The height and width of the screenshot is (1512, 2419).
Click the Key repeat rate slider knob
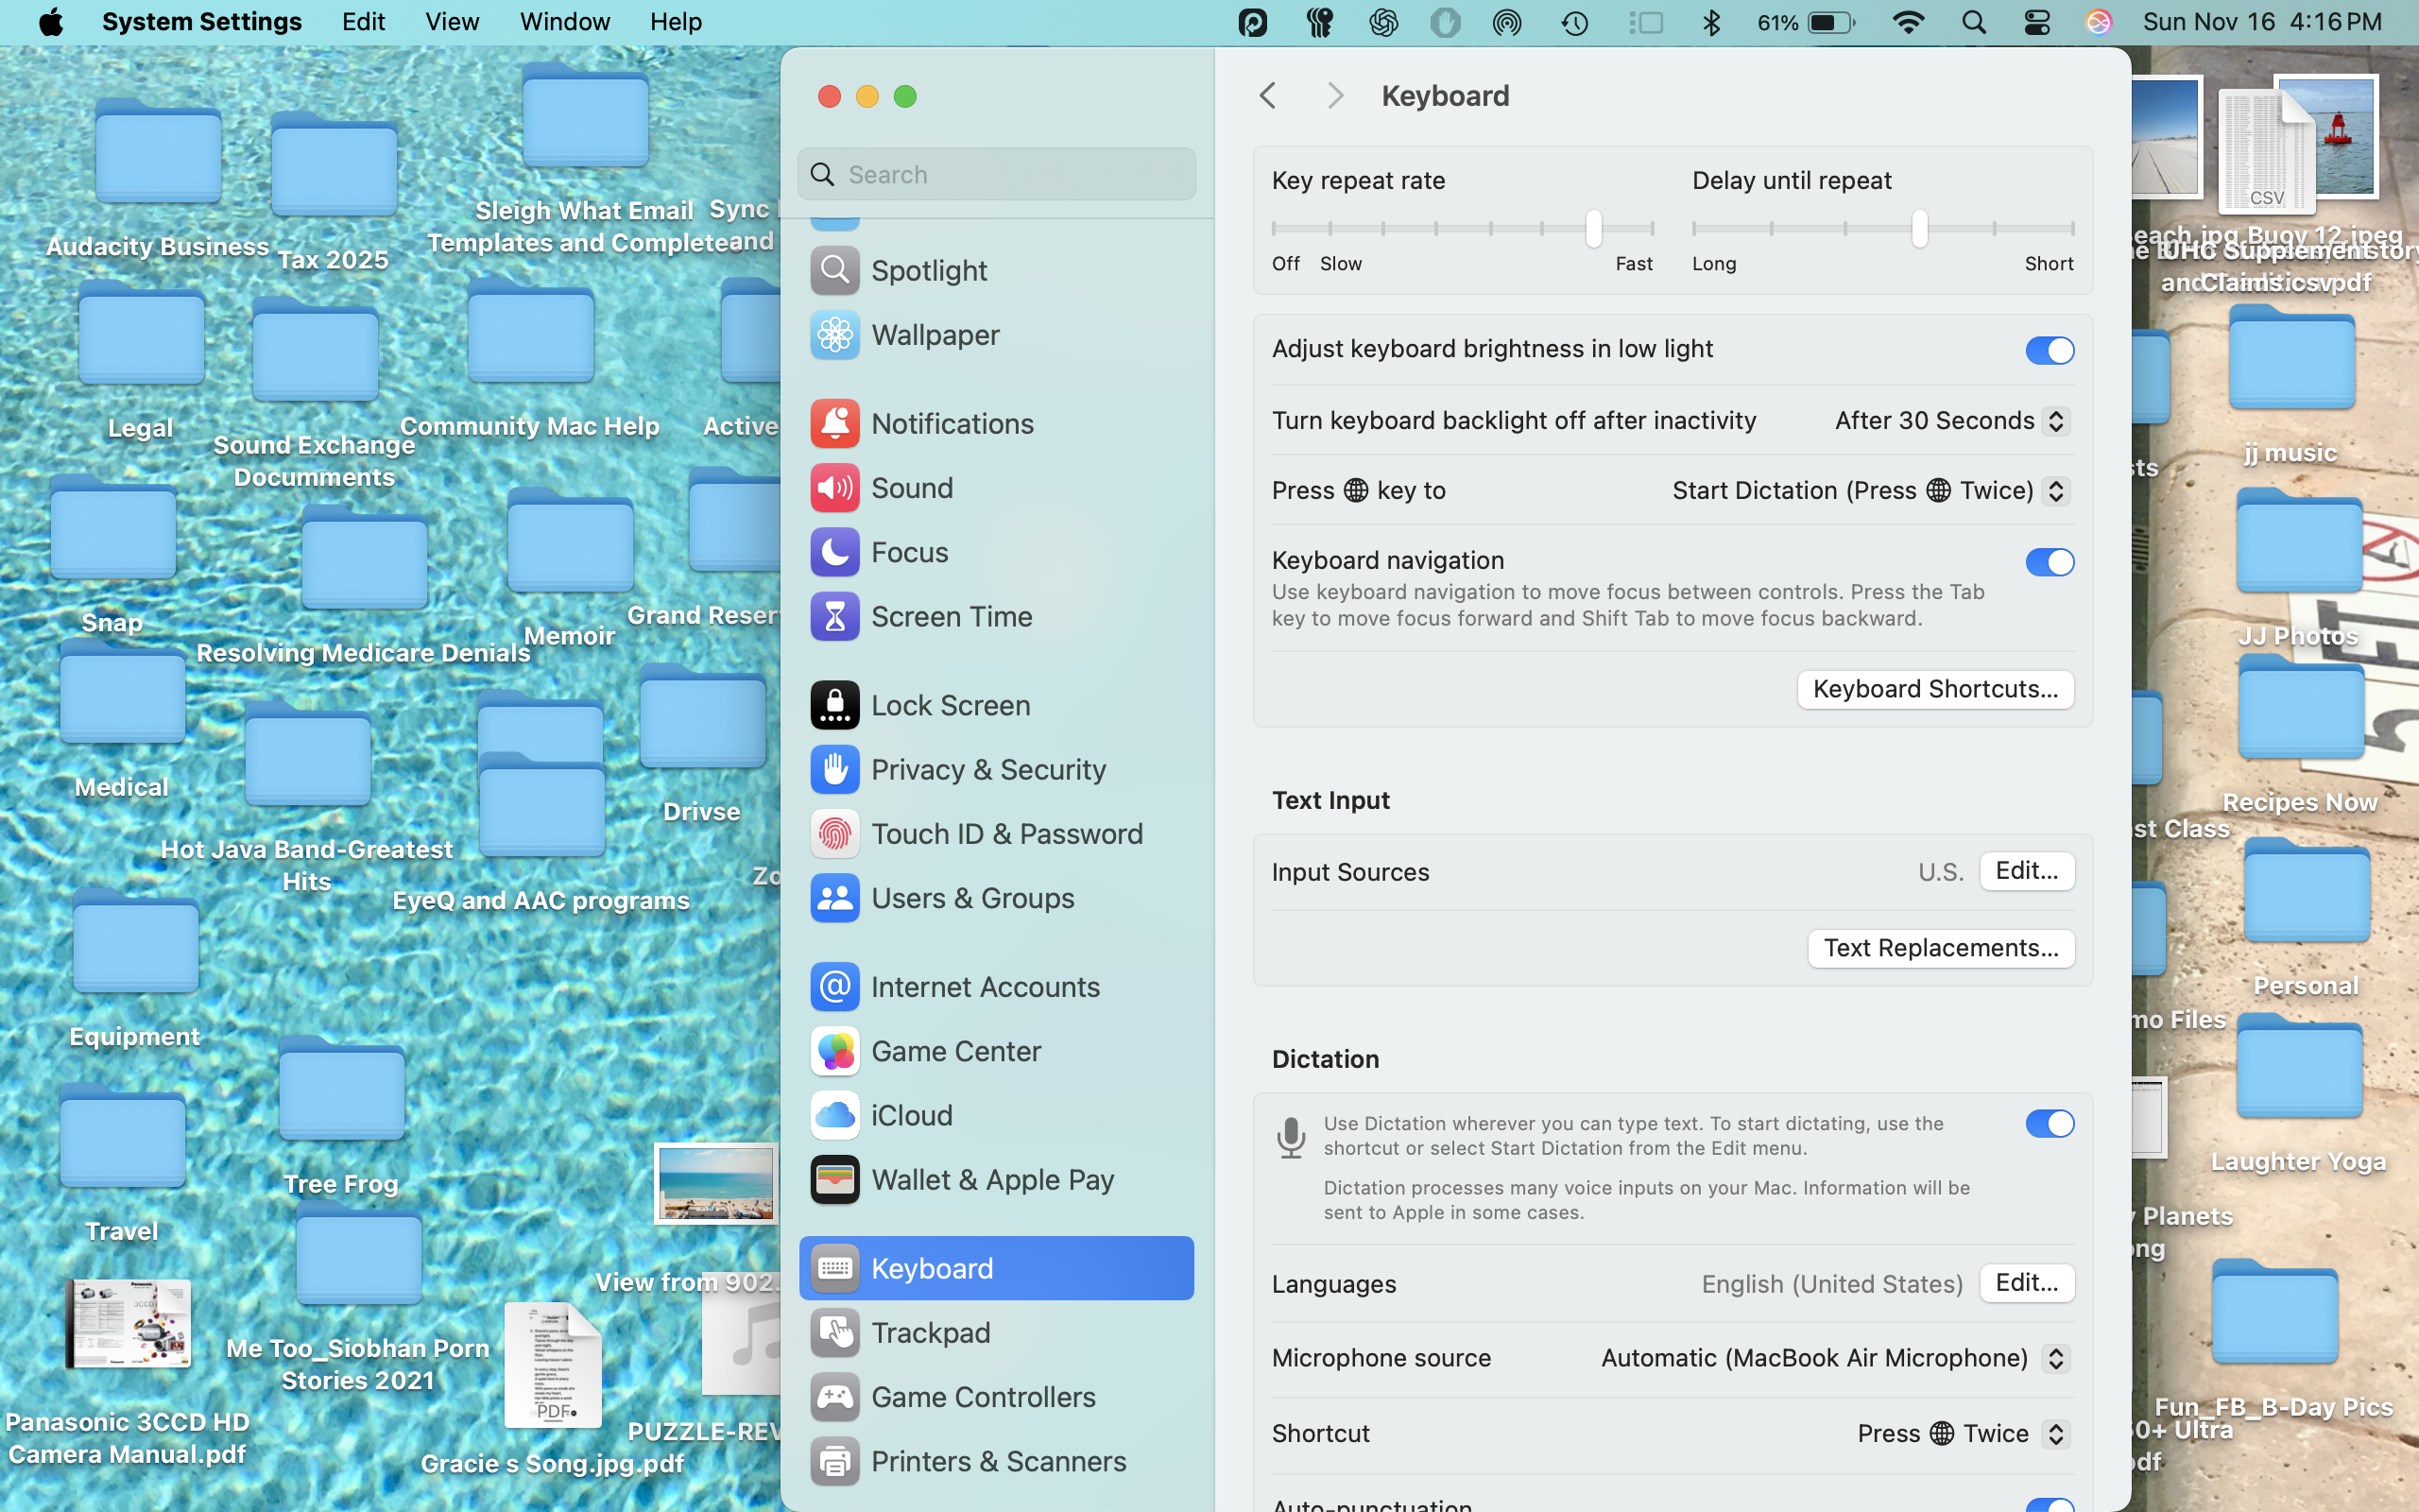tap(1593, 229)
